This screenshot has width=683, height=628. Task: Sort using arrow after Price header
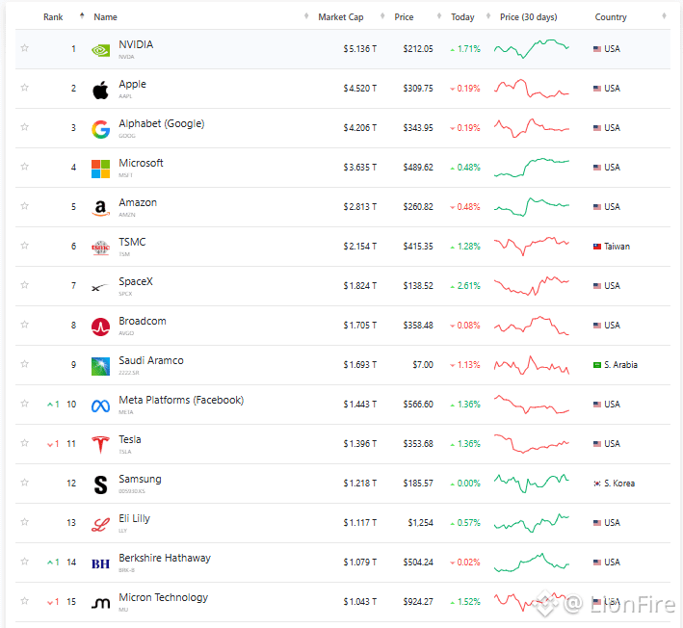[439, 16]
